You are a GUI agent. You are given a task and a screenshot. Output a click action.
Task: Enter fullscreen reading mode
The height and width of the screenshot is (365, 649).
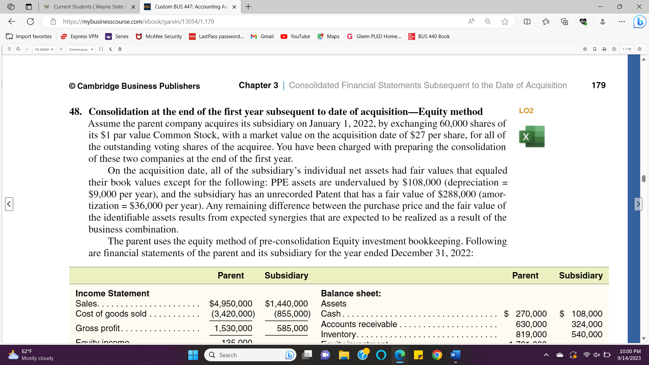pyautogui.click(x=101, y=49)
